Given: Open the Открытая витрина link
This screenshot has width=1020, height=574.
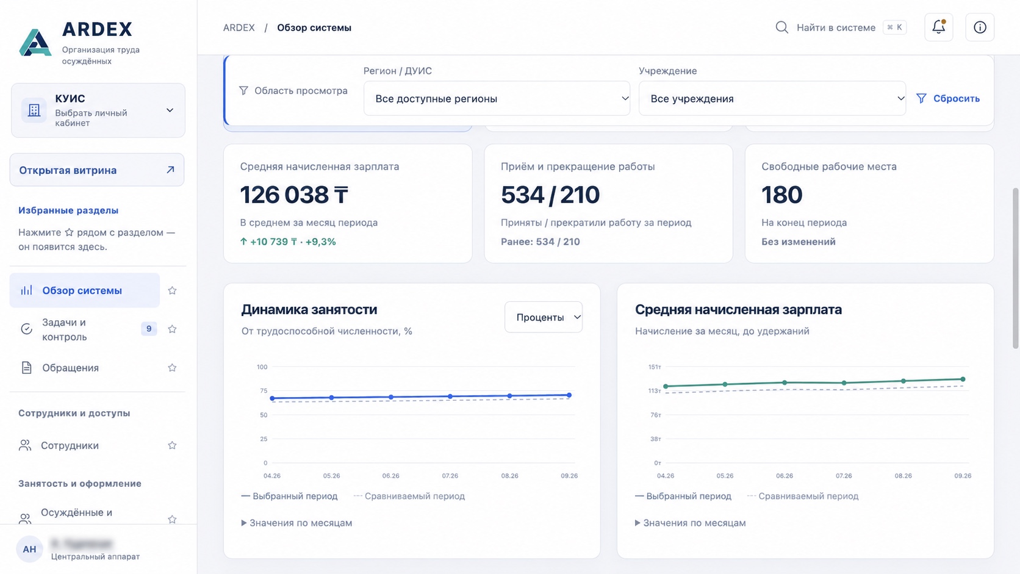Looking at the screenshot, I should tap(97, 170).
